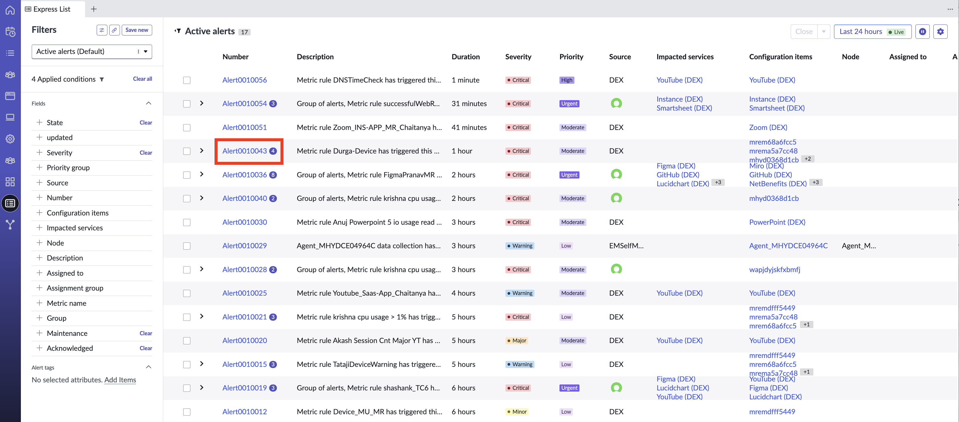Image resolution: width=959 pixels, height=422 pixels.
Task: Open list settings gear icon
Action: (941, 32)
